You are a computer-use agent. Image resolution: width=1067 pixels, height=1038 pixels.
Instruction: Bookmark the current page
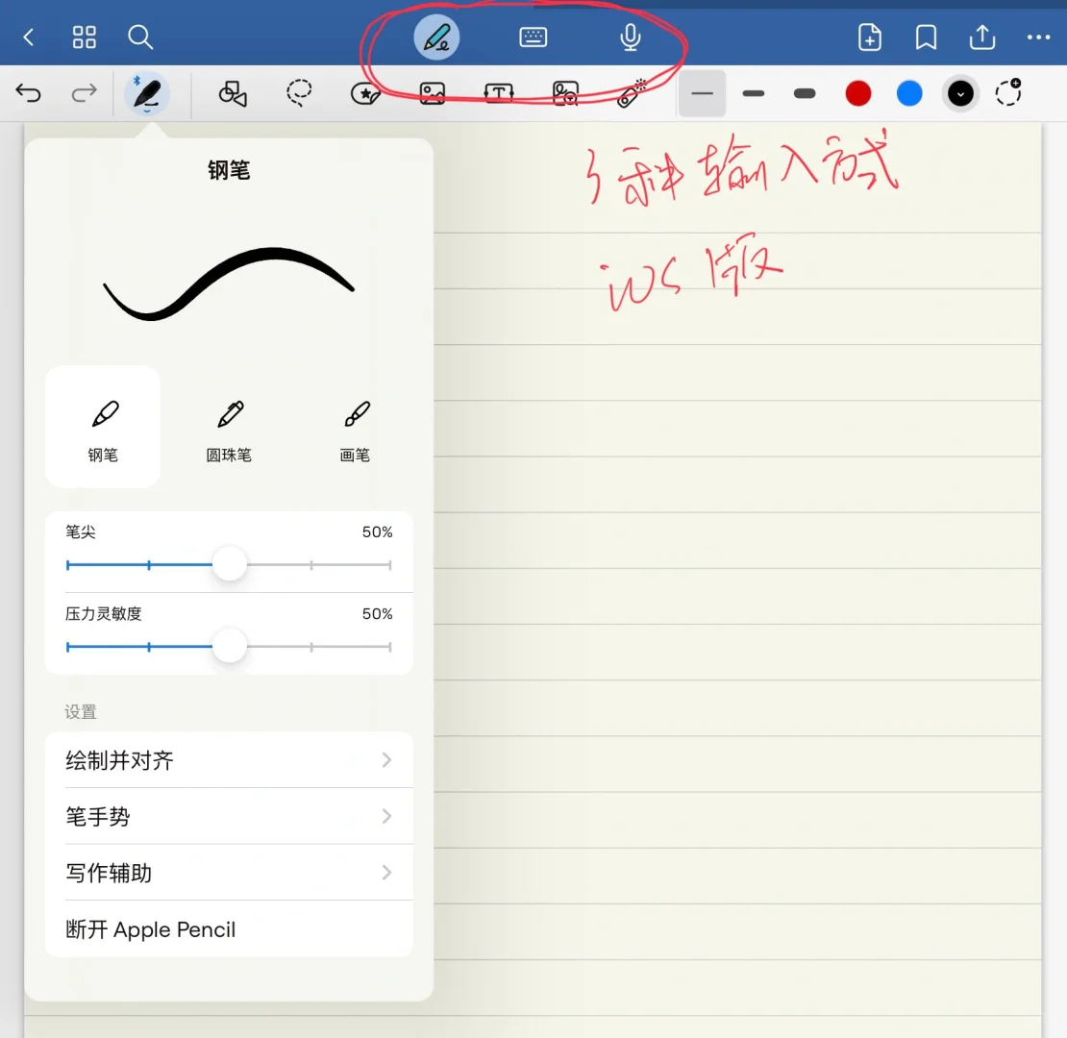[x=925, y=37]
